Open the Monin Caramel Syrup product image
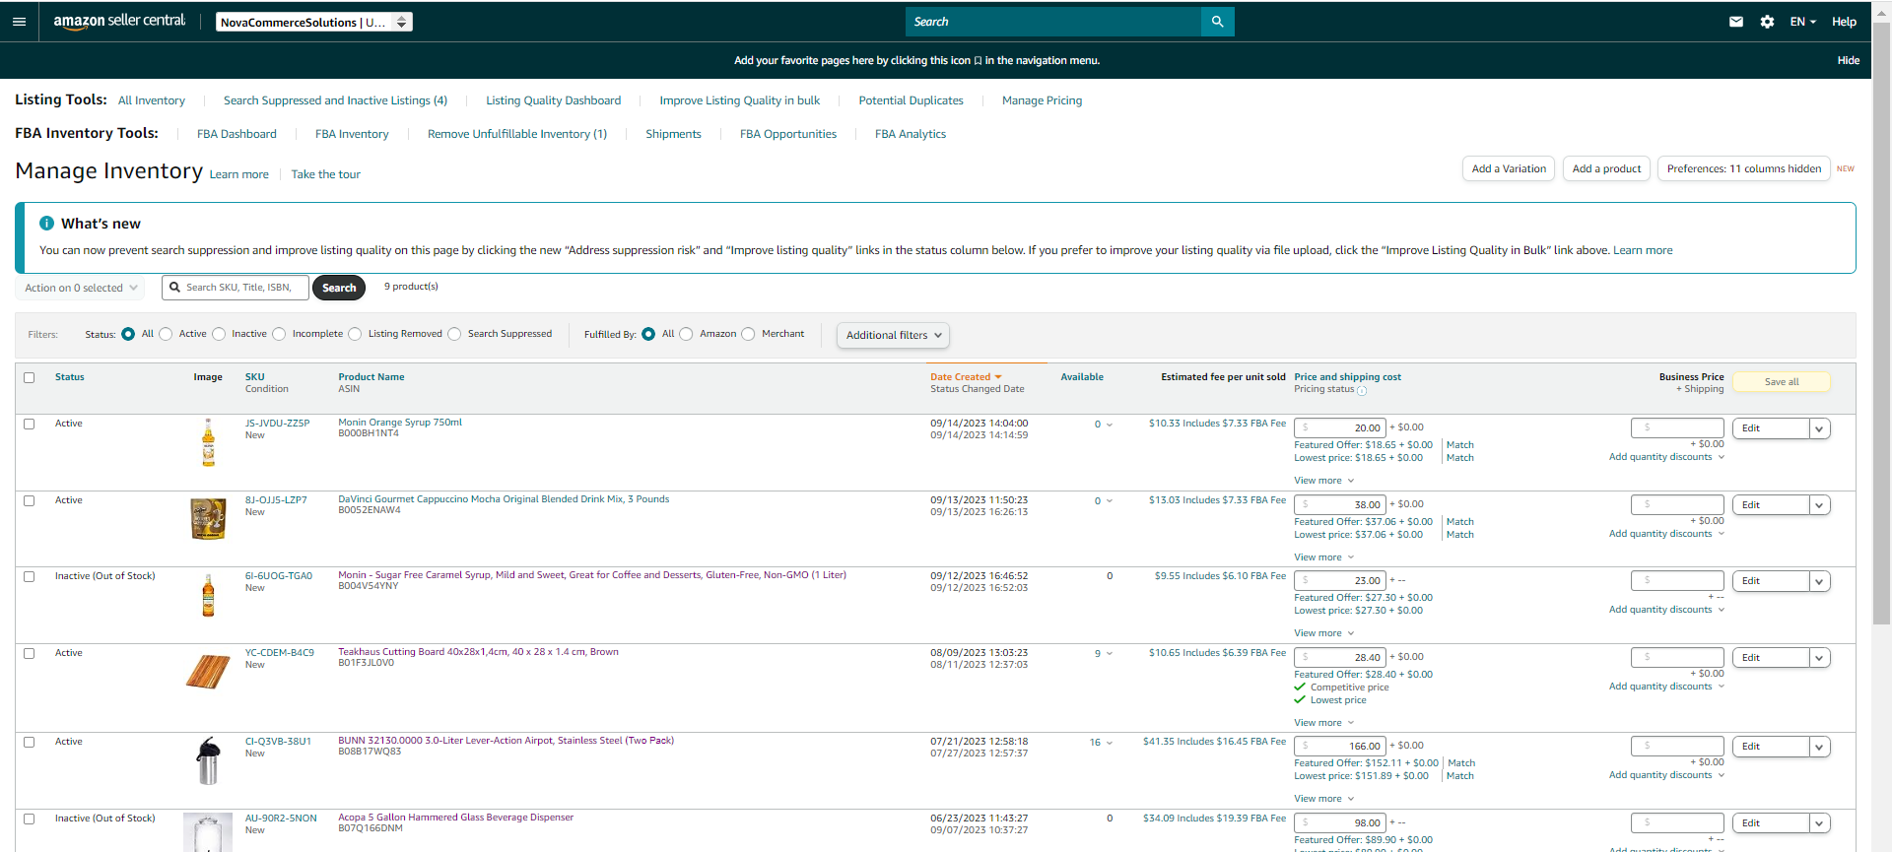Screen dimensions: 1892x852 pyautogui.click(x=208, y=595)
